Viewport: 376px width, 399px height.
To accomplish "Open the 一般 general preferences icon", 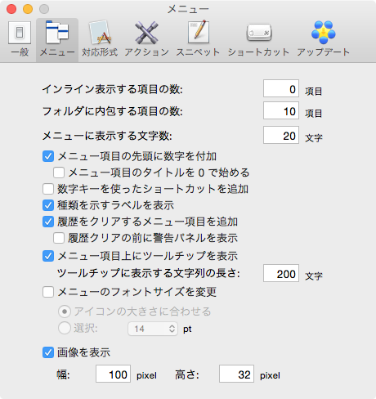I will click(x=20, y=39).
